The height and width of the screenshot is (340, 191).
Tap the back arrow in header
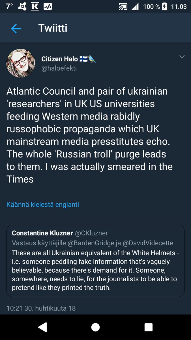(16, 29)
